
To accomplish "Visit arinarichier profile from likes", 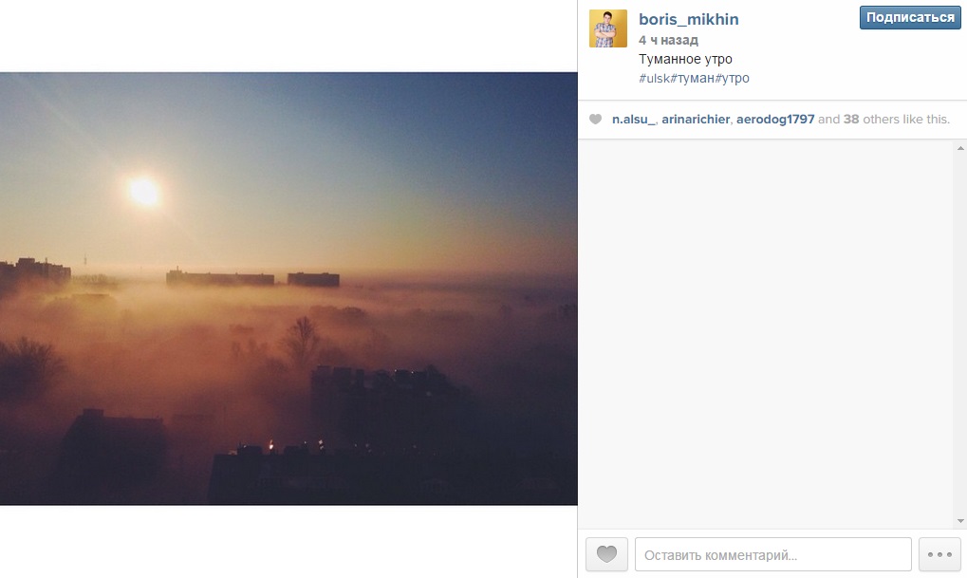I will tap(696, 119).
